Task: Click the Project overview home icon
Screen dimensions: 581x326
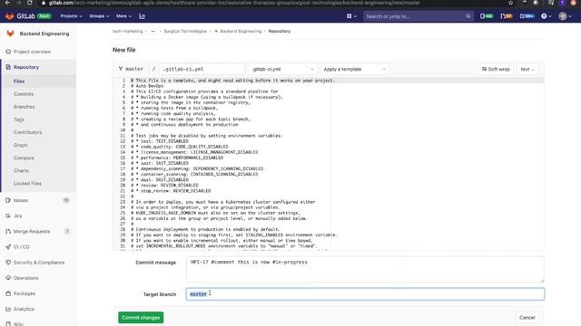Action: (8, 52)
